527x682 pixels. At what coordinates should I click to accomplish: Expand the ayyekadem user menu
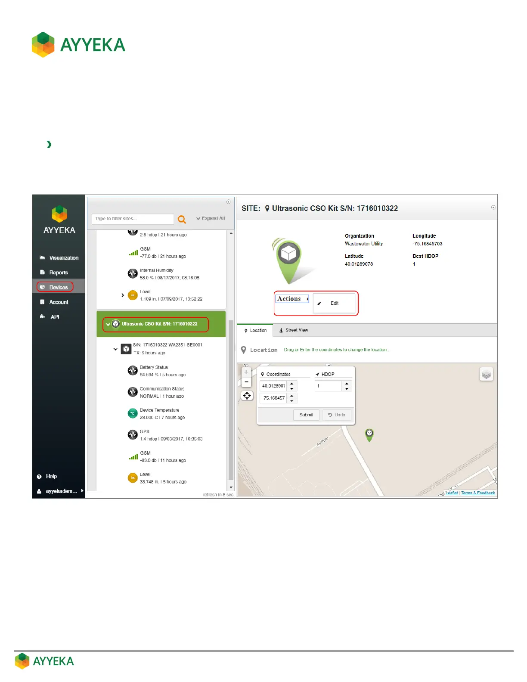[x=60, y=491]
